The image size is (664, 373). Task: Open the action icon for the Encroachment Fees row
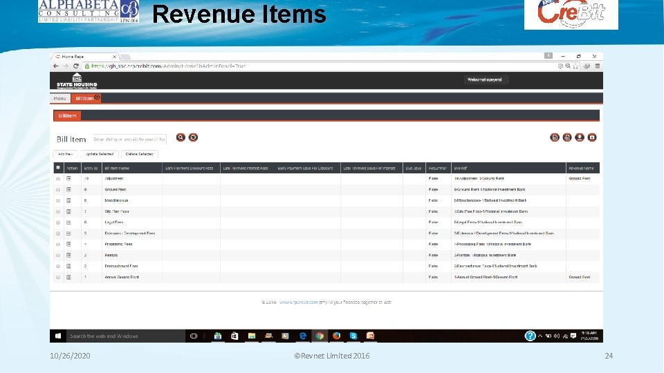point(68,266)
